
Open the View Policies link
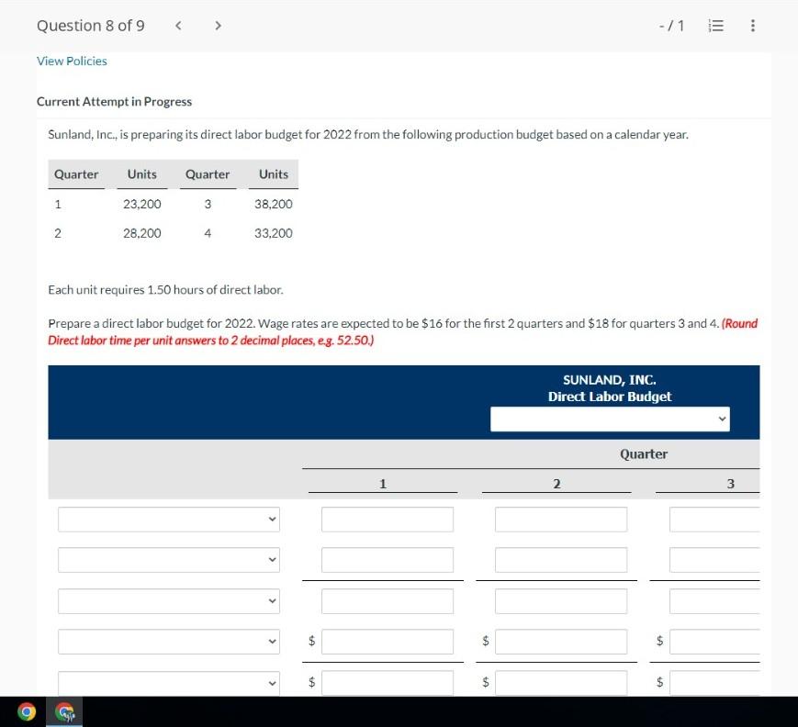(x=72, y=62)
